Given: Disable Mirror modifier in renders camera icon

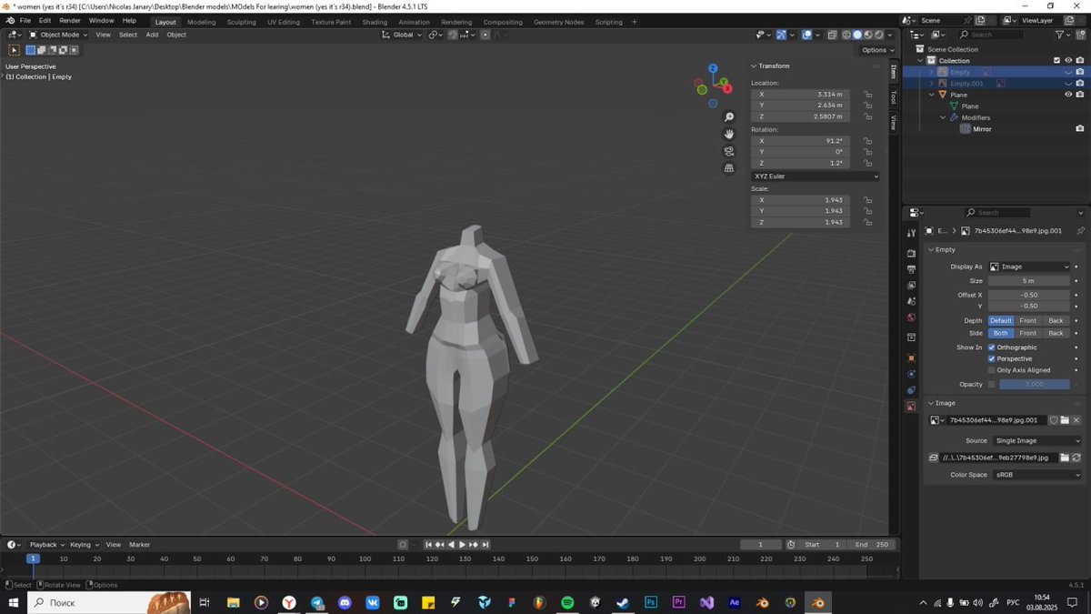Looking at the screenshot, I should point(1079,129).
